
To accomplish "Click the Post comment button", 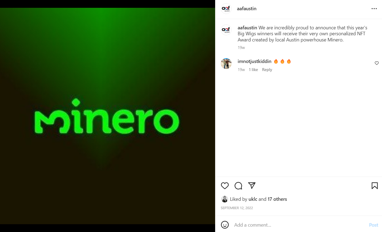I will 373,225.
